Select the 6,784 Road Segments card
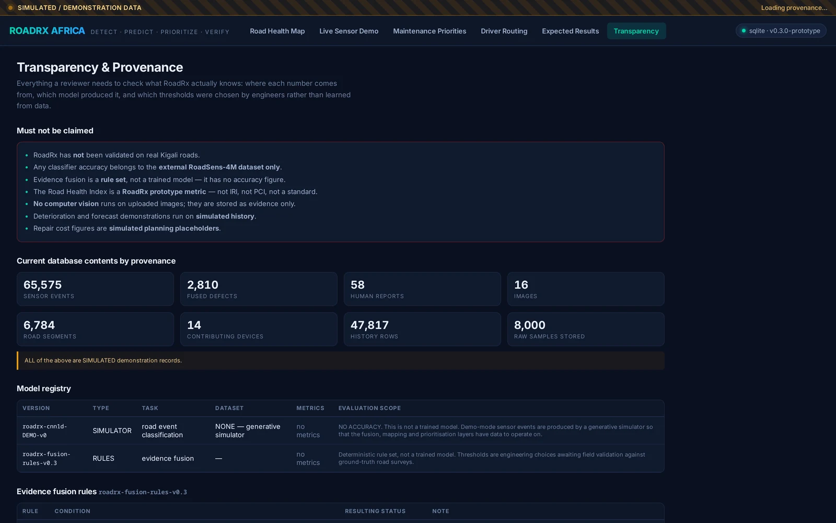 click(95, 329)
